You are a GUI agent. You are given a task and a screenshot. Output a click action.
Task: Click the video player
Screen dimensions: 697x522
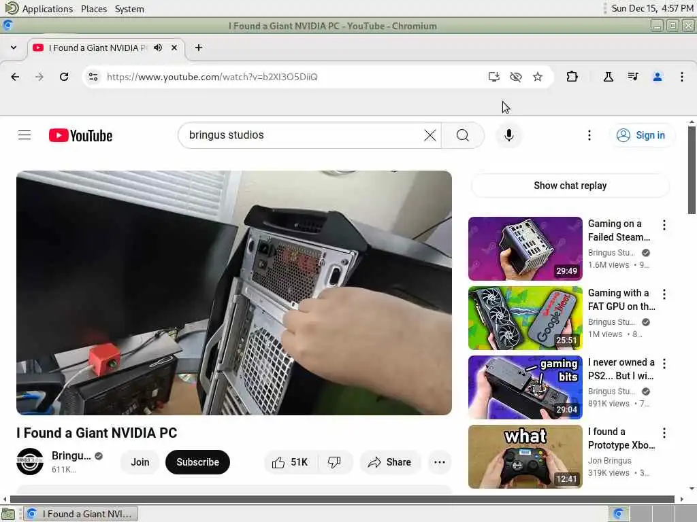point(234,293)
